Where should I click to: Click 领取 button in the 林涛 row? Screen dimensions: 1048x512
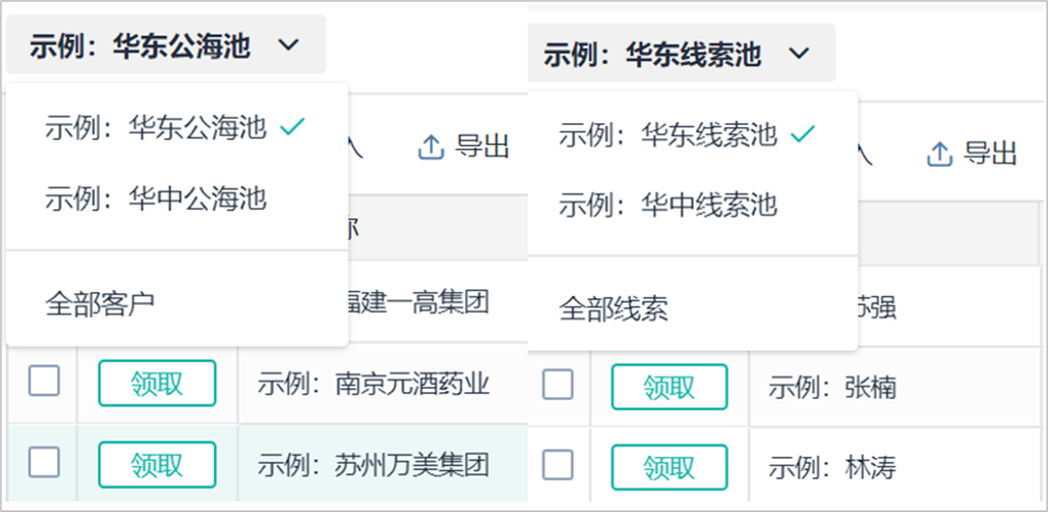click(671, 467)
